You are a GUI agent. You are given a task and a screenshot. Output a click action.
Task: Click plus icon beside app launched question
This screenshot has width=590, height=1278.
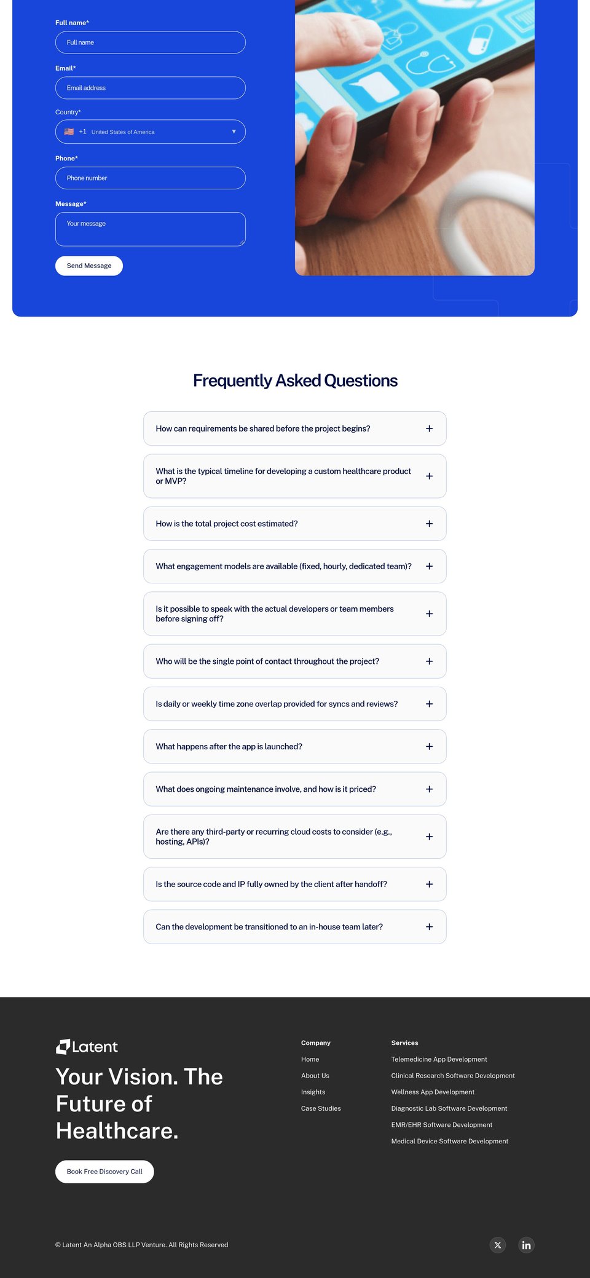(429, 746)
